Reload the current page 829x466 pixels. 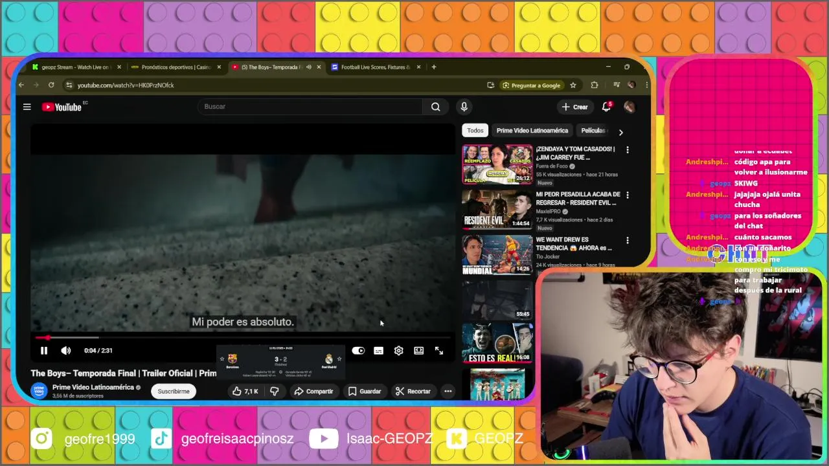[51, 85]
